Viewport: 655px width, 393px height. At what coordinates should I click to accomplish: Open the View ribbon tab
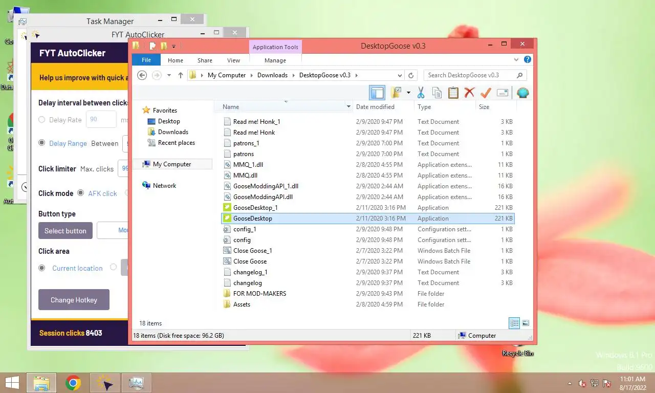tap(234, 60)
